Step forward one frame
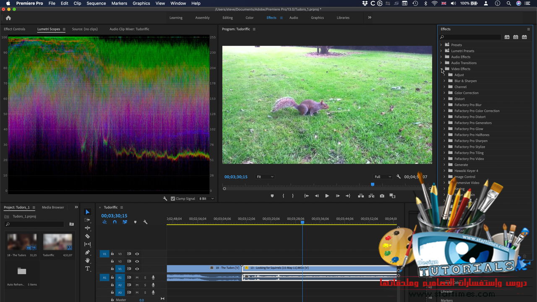This screenshot has height=302, width=537. point(338,196)
